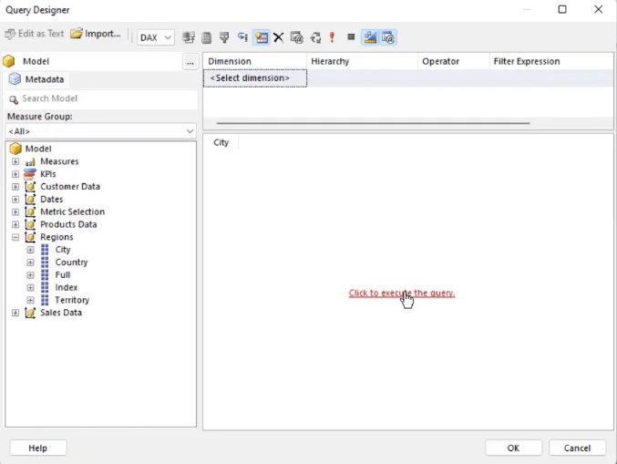The height and width of the screenshot is (464, 617).
Task: Open the DAX query language dropdown
Action: (x=156, y=37)
